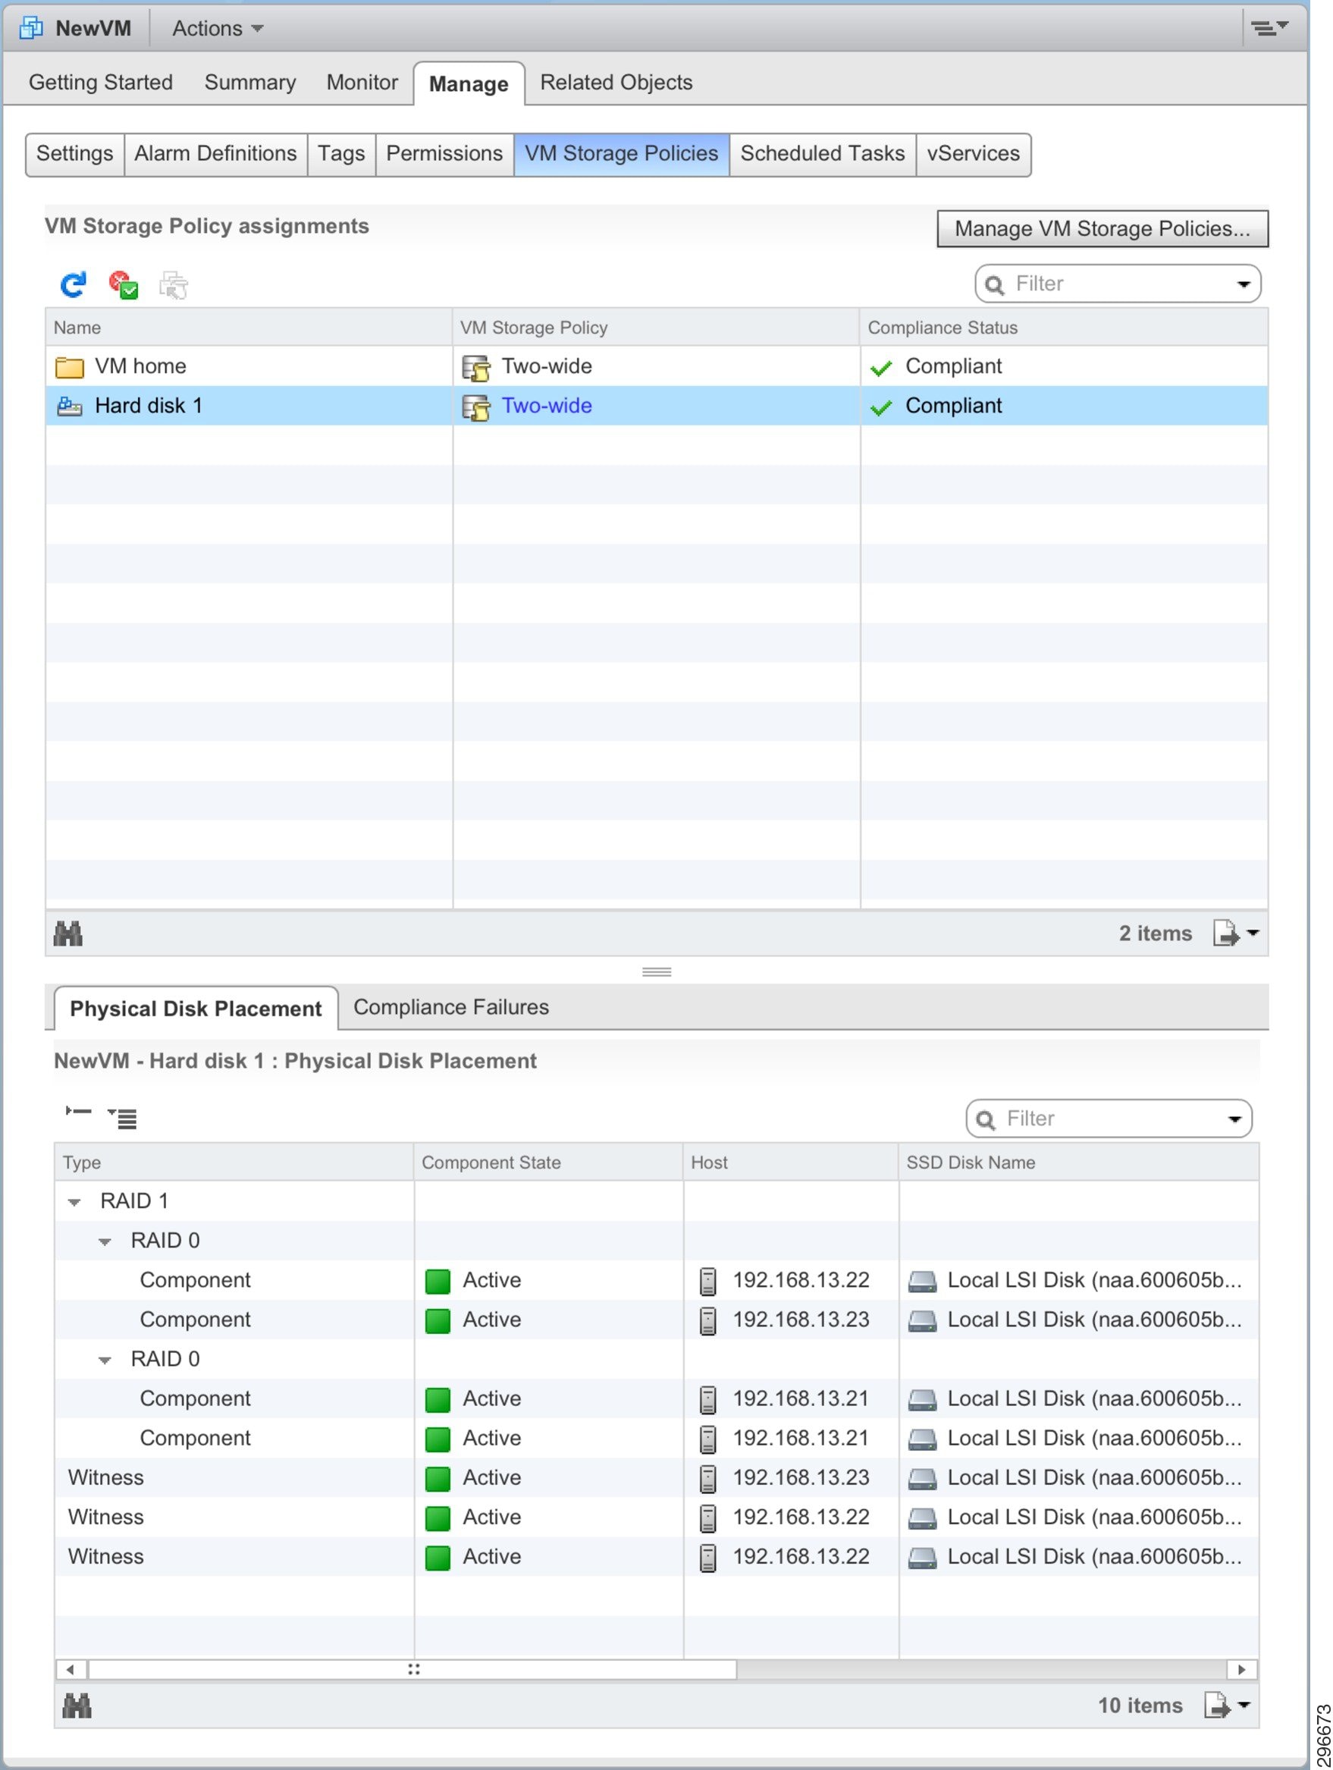1333x1770 pixels.
Task: Collapse the first RAID 0 node
Action: (105, 1242)
